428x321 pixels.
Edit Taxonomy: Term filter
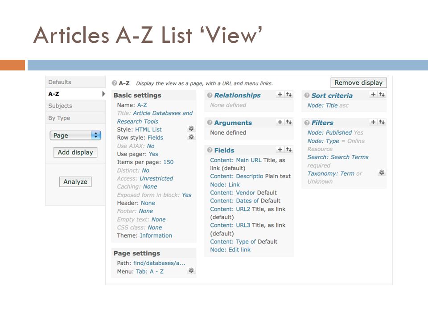331,173
